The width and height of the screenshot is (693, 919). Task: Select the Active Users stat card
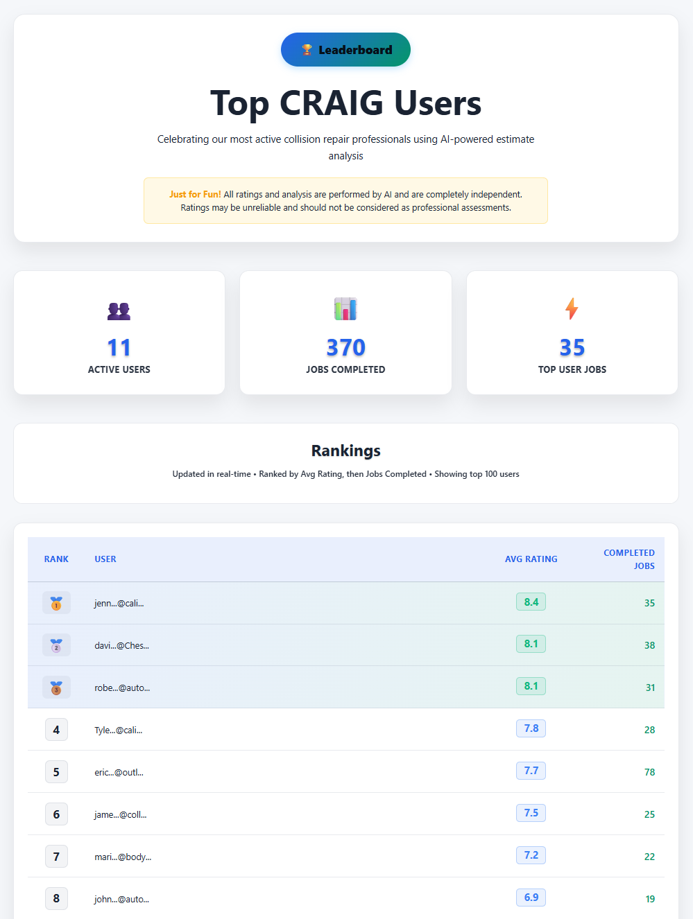(x=119, y=333)
